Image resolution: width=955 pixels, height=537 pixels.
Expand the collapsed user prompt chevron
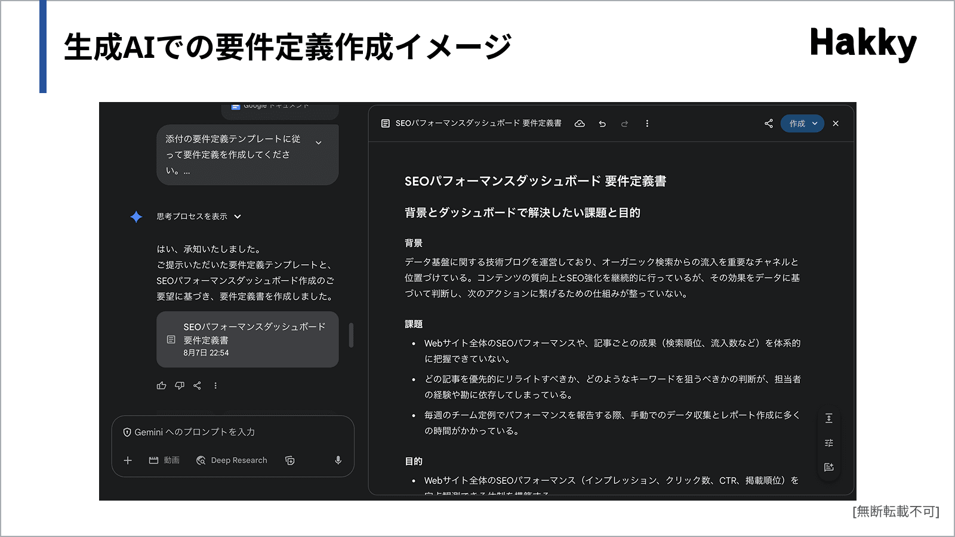(319, 143)
